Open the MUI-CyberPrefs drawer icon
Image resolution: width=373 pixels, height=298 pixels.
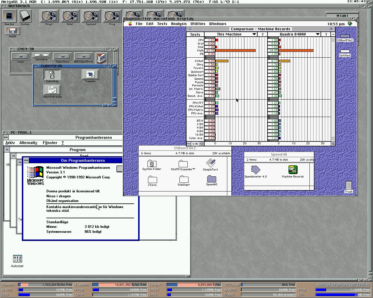click(84, 56)
